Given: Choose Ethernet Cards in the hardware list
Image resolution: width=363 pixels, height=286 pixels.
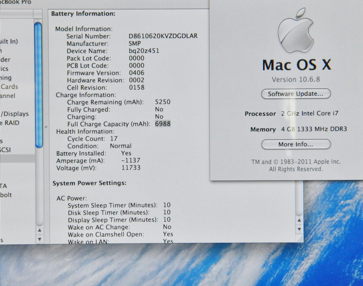Looking at the screenshot, I should pyautogui.click(x=10, y=87).
